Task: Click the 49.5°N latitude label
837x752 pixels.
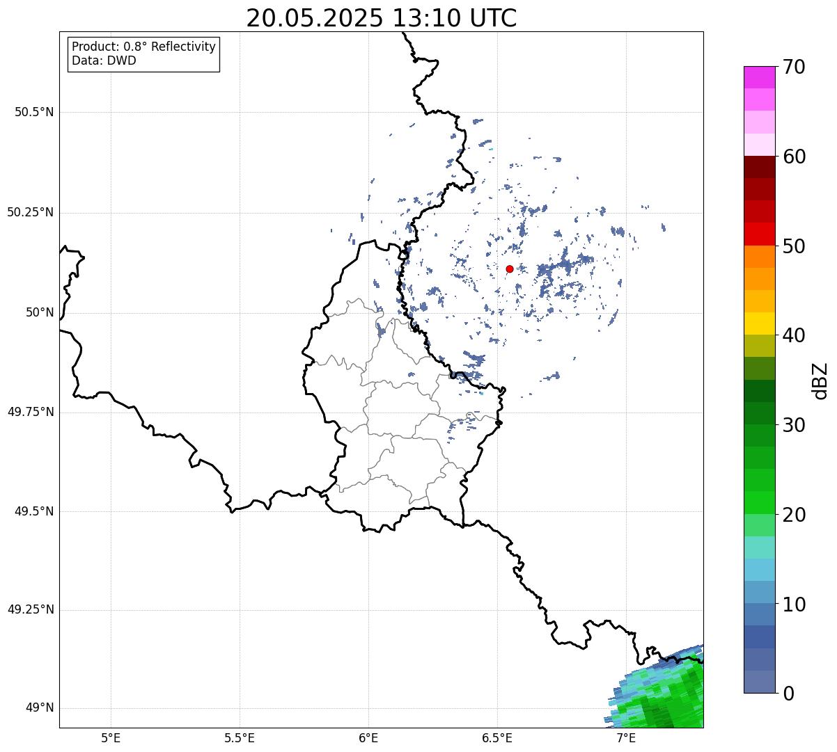Action: tap(34, 511)
